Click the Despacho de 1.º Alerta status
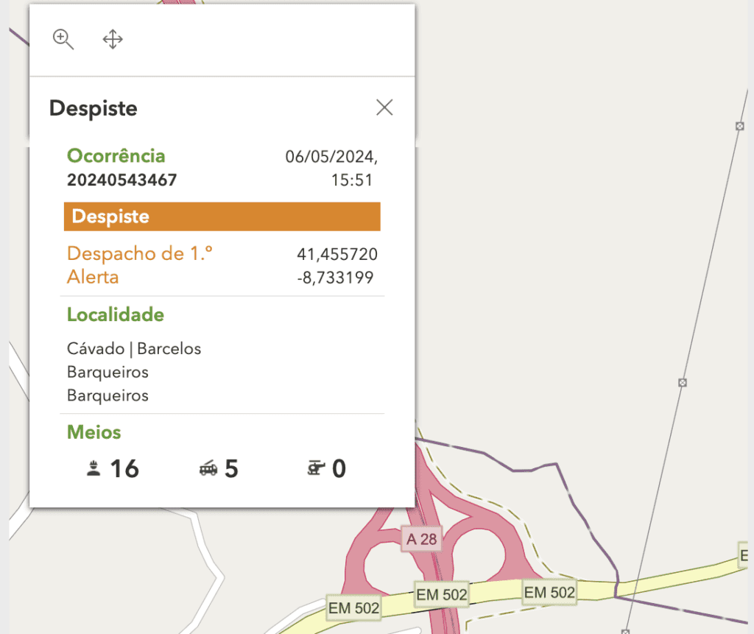 pos(139,265)
